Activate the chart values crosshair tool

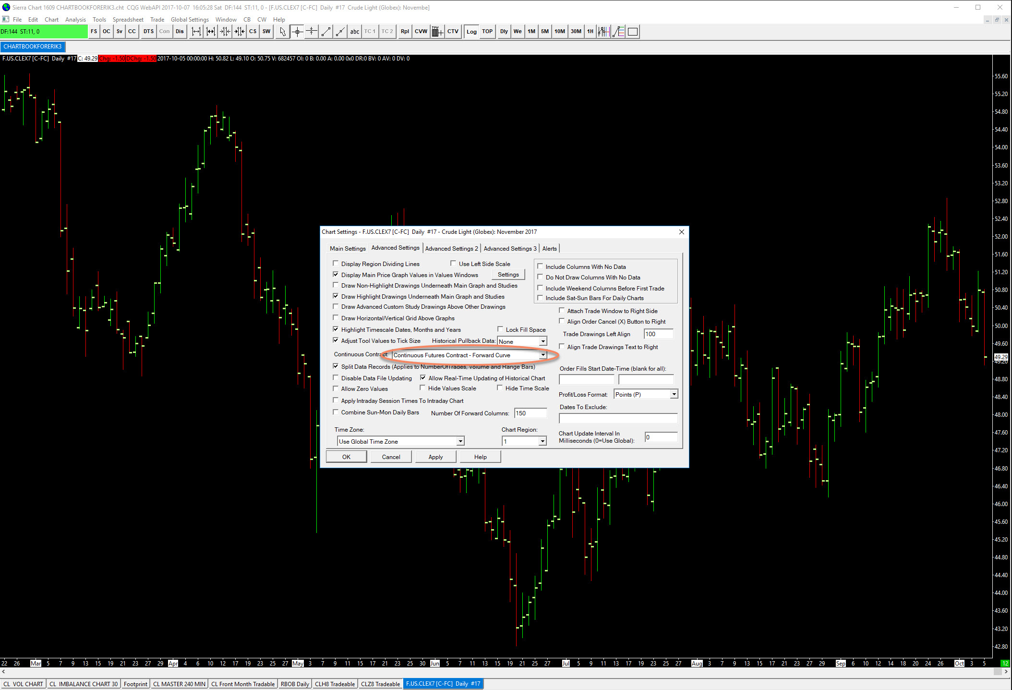(297, 32)
